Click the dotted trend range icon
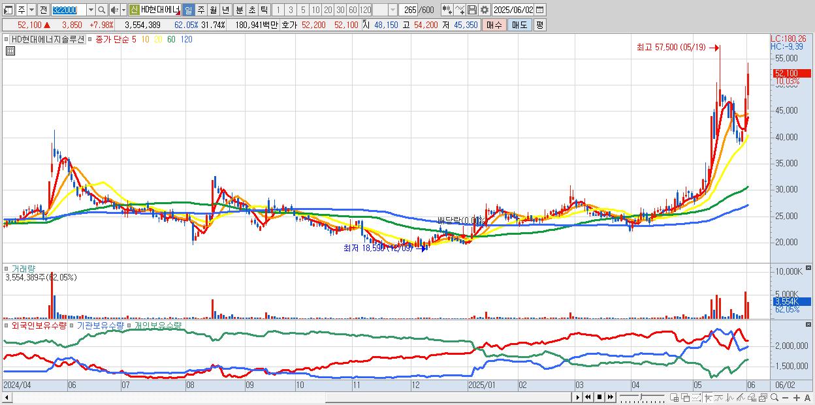This screenshot has width=815, height=405. (696, 398)
